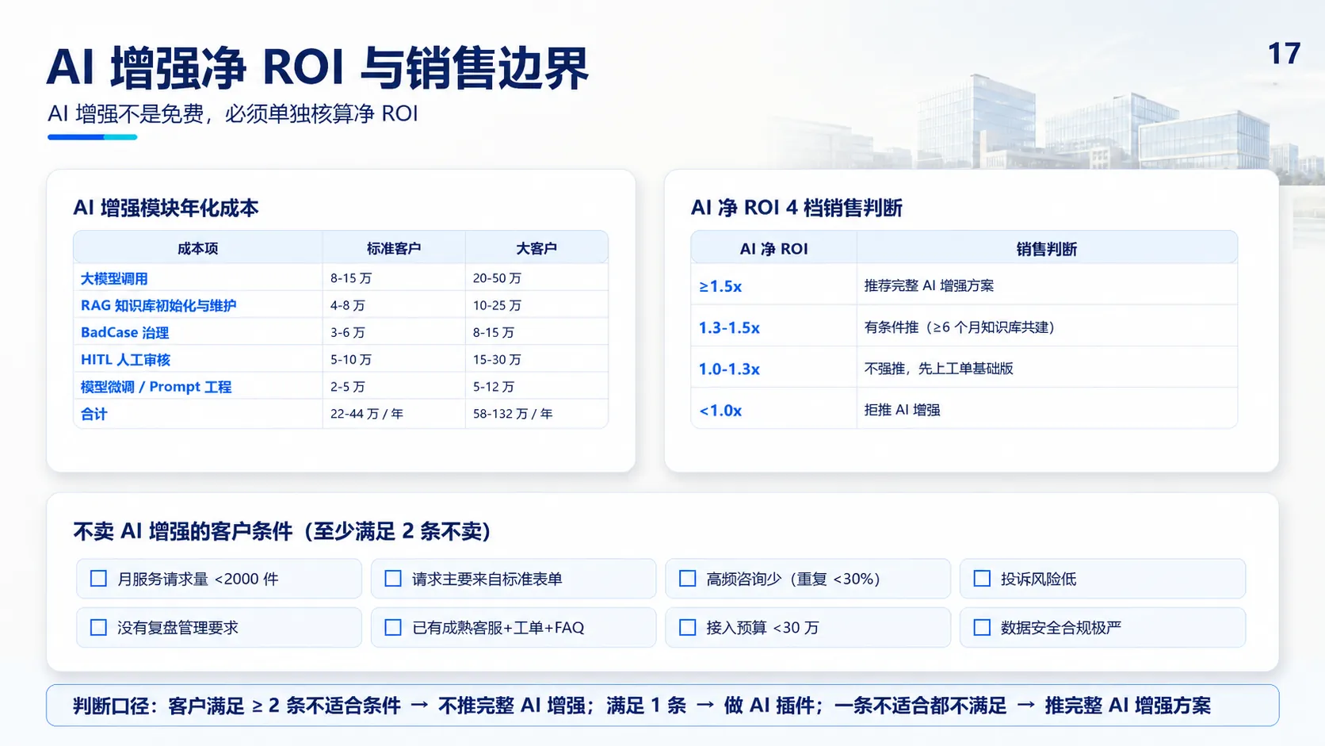1325x746 pixels.
Task: Click the 成本项 column header
Action: click(197, 248)
